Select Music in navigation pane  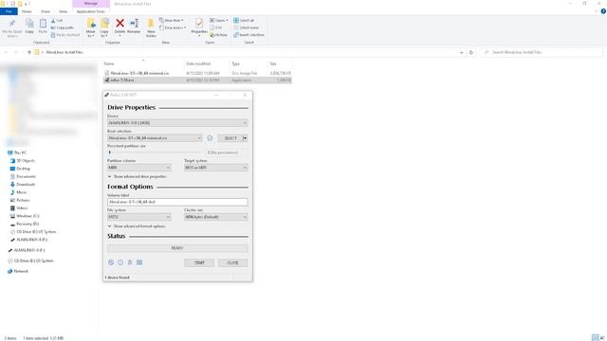(x=19, y=192)
